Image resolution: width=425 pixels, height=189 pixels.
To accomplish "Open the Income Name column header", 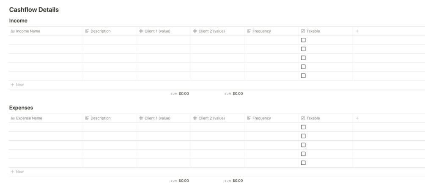I will click(x=46, y=31).
